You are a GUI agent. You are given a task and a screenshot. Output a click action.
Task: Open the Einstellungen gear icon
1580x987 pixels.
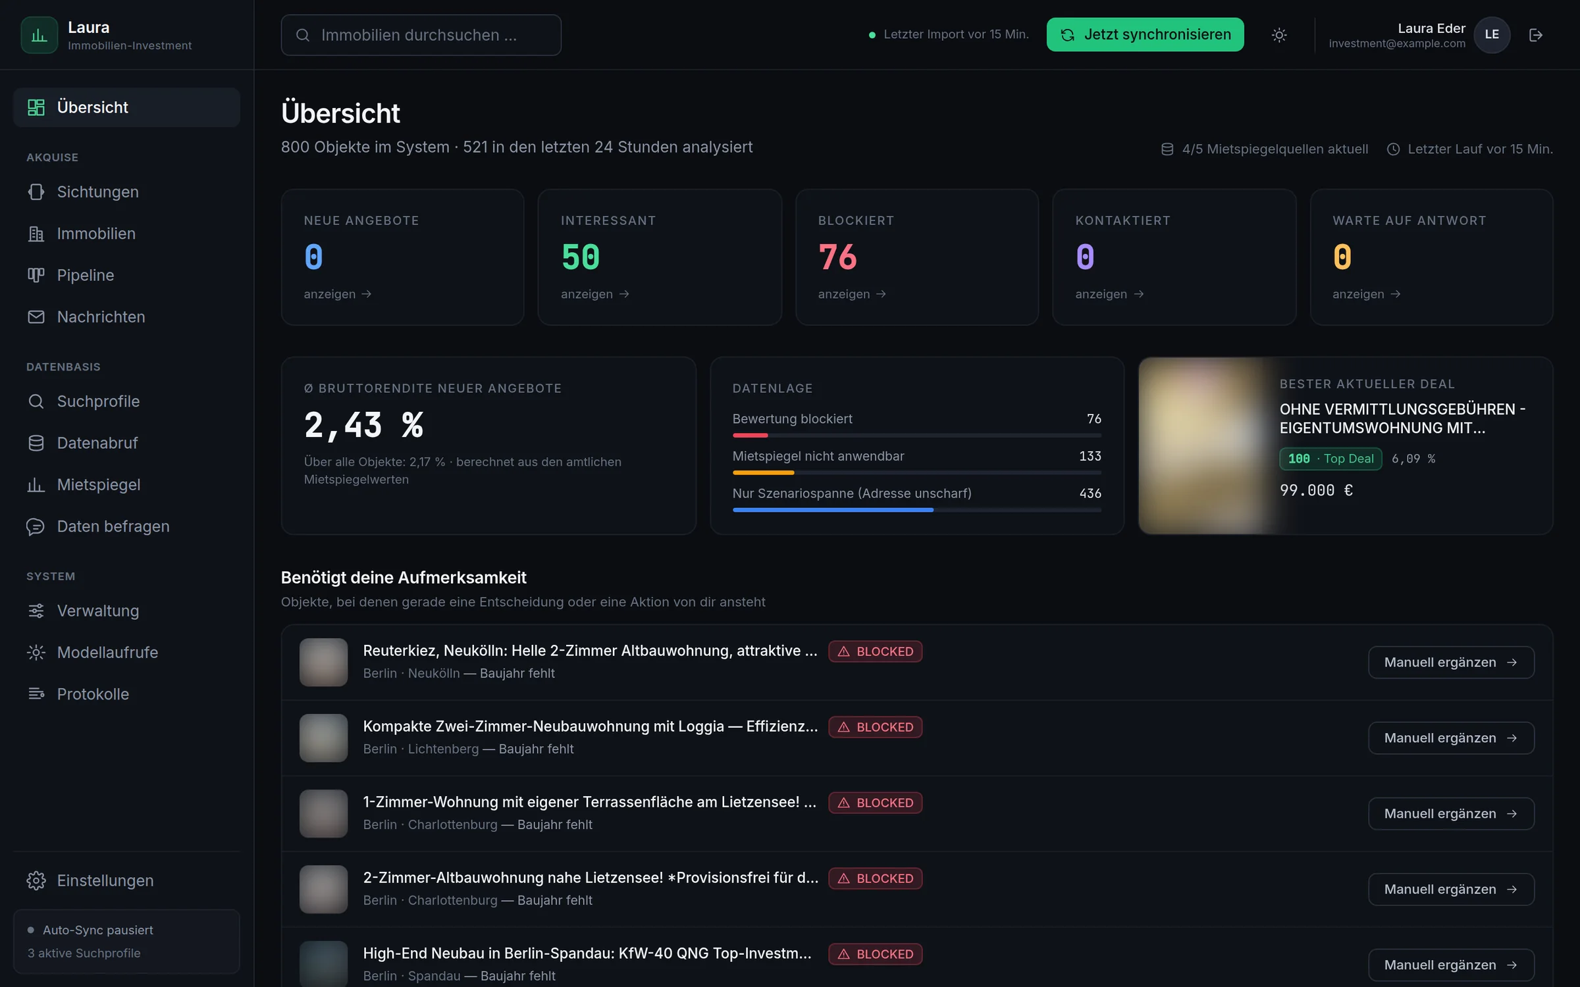(x=36, y=880)
